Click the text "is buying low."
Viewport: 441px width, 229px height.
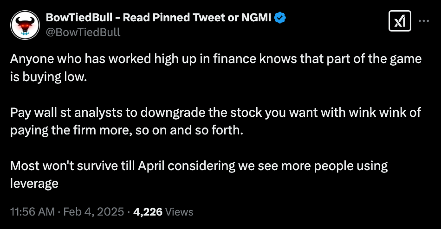click(48, 77)
